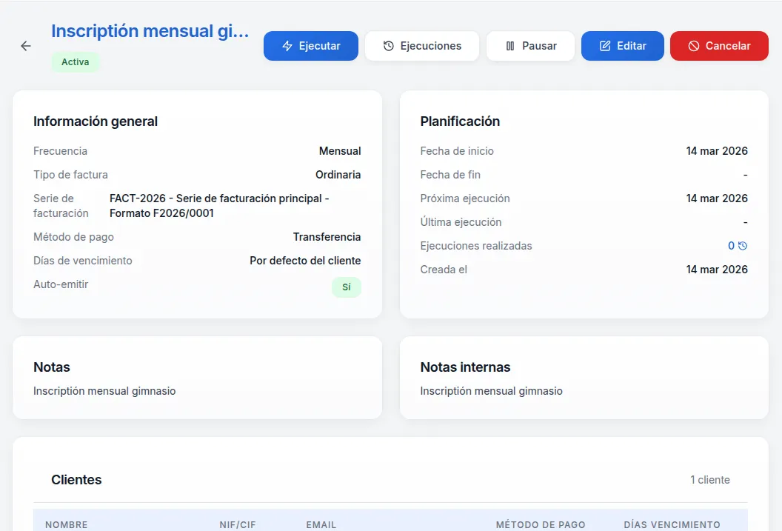Open the Ejecuciones history button
Viewport: 782px width, 531px height.
[422, 46]
